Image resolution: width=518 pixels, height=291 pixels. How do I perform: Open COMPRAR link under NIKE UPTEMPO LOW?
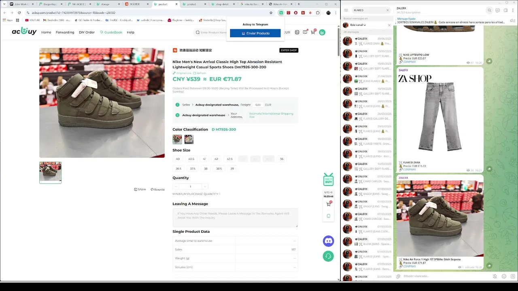(x=409, y=62)
